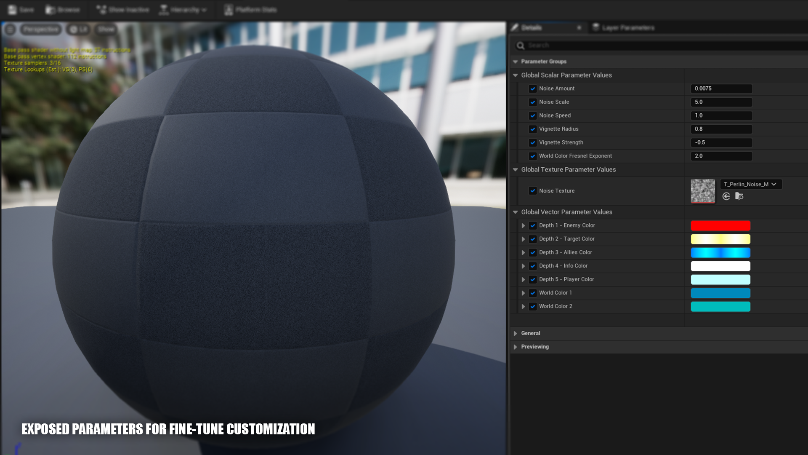Select the Details tab
Screen dimensions: 808x455
click(531, 28)
